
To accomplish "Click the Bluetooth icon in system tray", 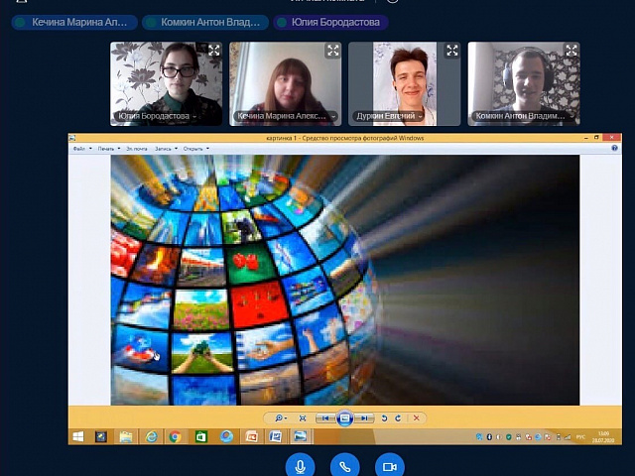I will pos(489,437).
